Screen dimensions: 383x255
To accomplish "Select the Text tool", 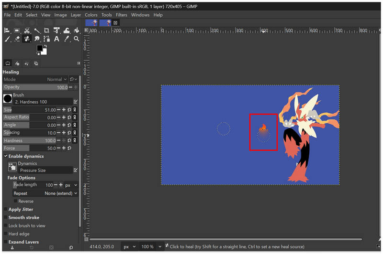I will point(56,39).
